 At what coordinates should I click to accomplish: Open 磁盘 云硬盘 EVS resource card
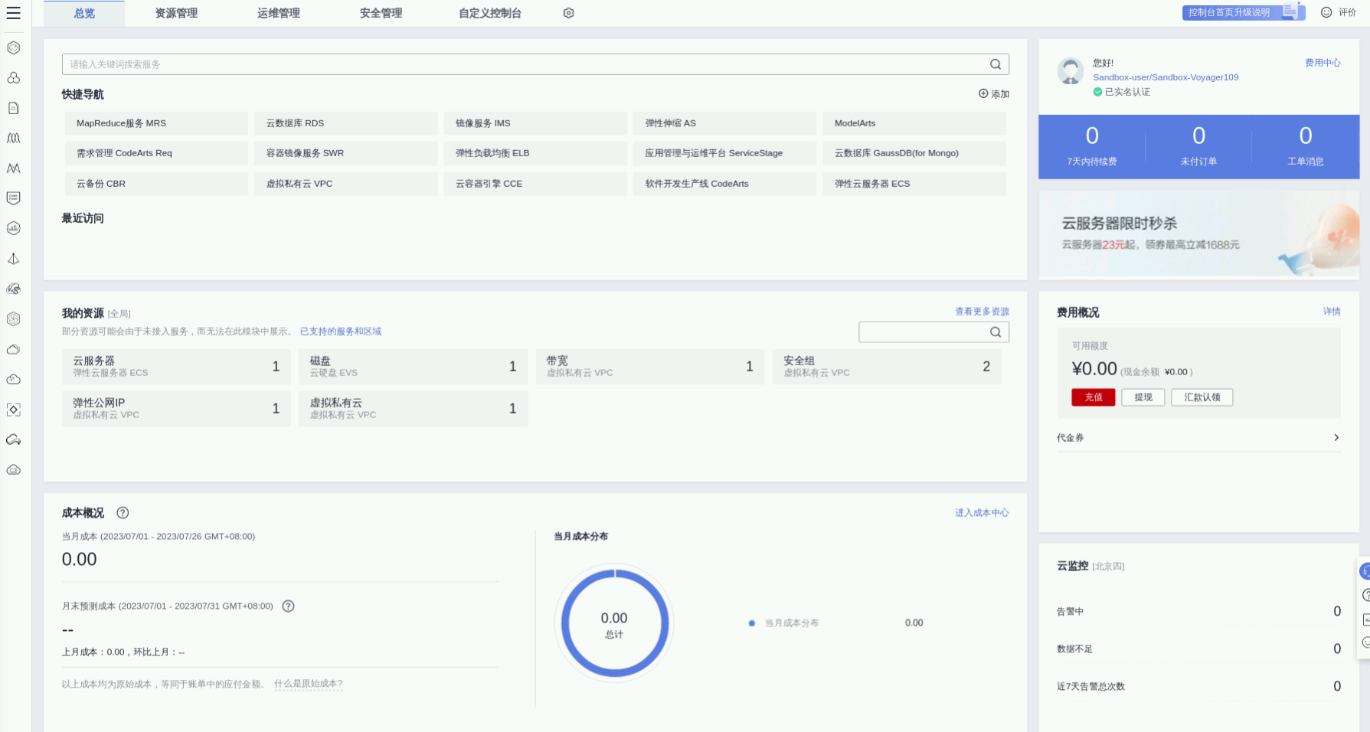coord(413,366)
